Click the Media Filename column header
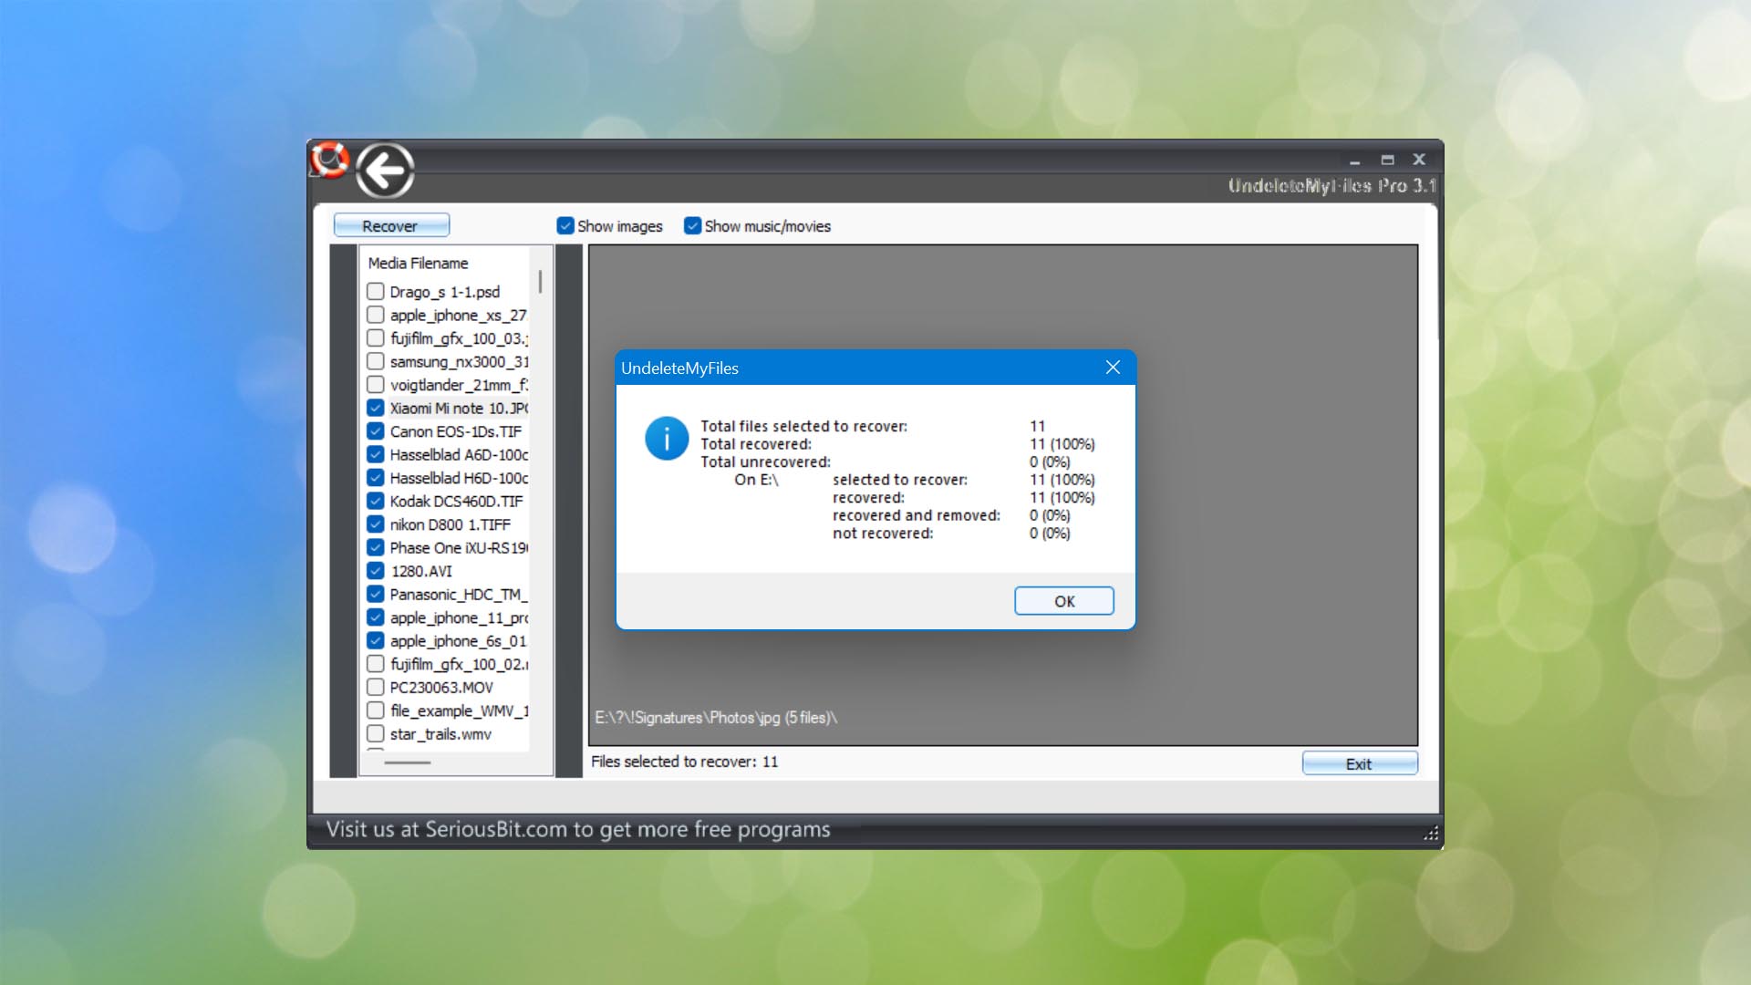Image resolution: width=1751 pixels, height=985 pixels. pos(418,263)
